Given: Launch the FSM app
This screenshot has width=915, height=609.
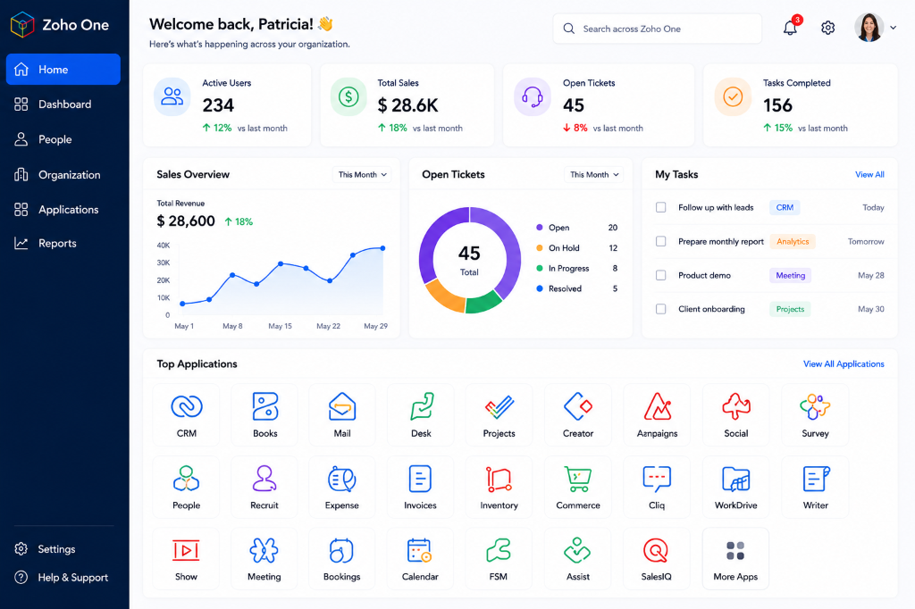Looking at the screenshot, I should pyautogui.click(x=499, y=559).
